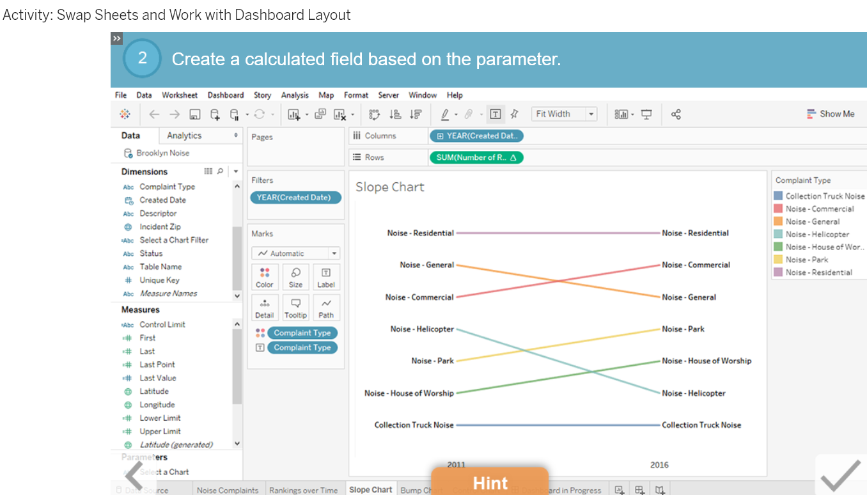
Task: Click the new data source icon
Action: pyautogui.click(x=215, y=114)
